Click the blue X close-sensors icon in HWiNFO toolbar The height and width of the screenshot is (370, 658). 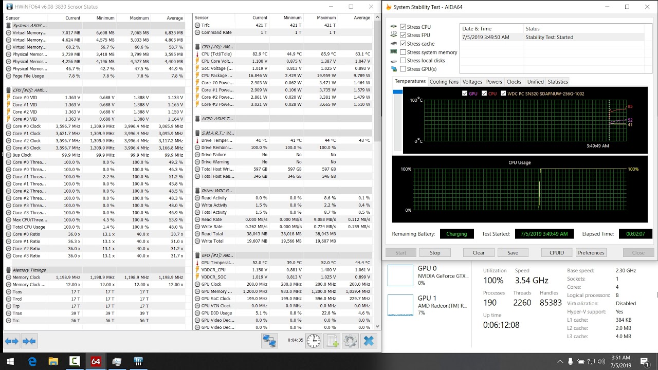369,340
